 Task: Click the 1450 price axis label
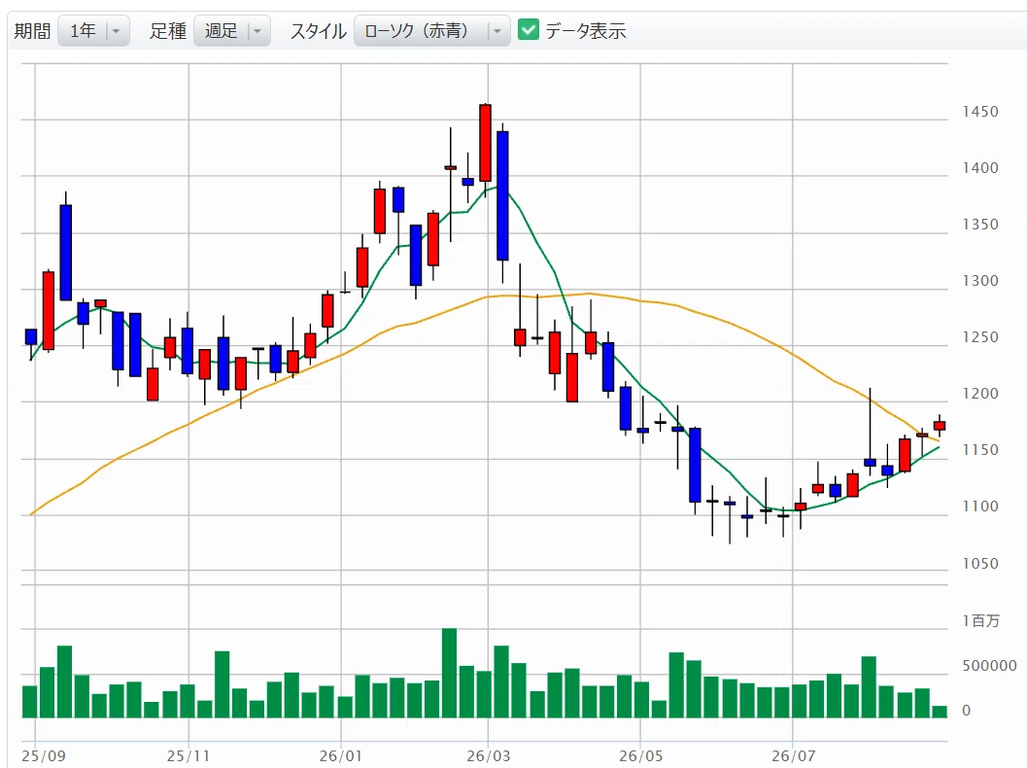coord(979,112)
